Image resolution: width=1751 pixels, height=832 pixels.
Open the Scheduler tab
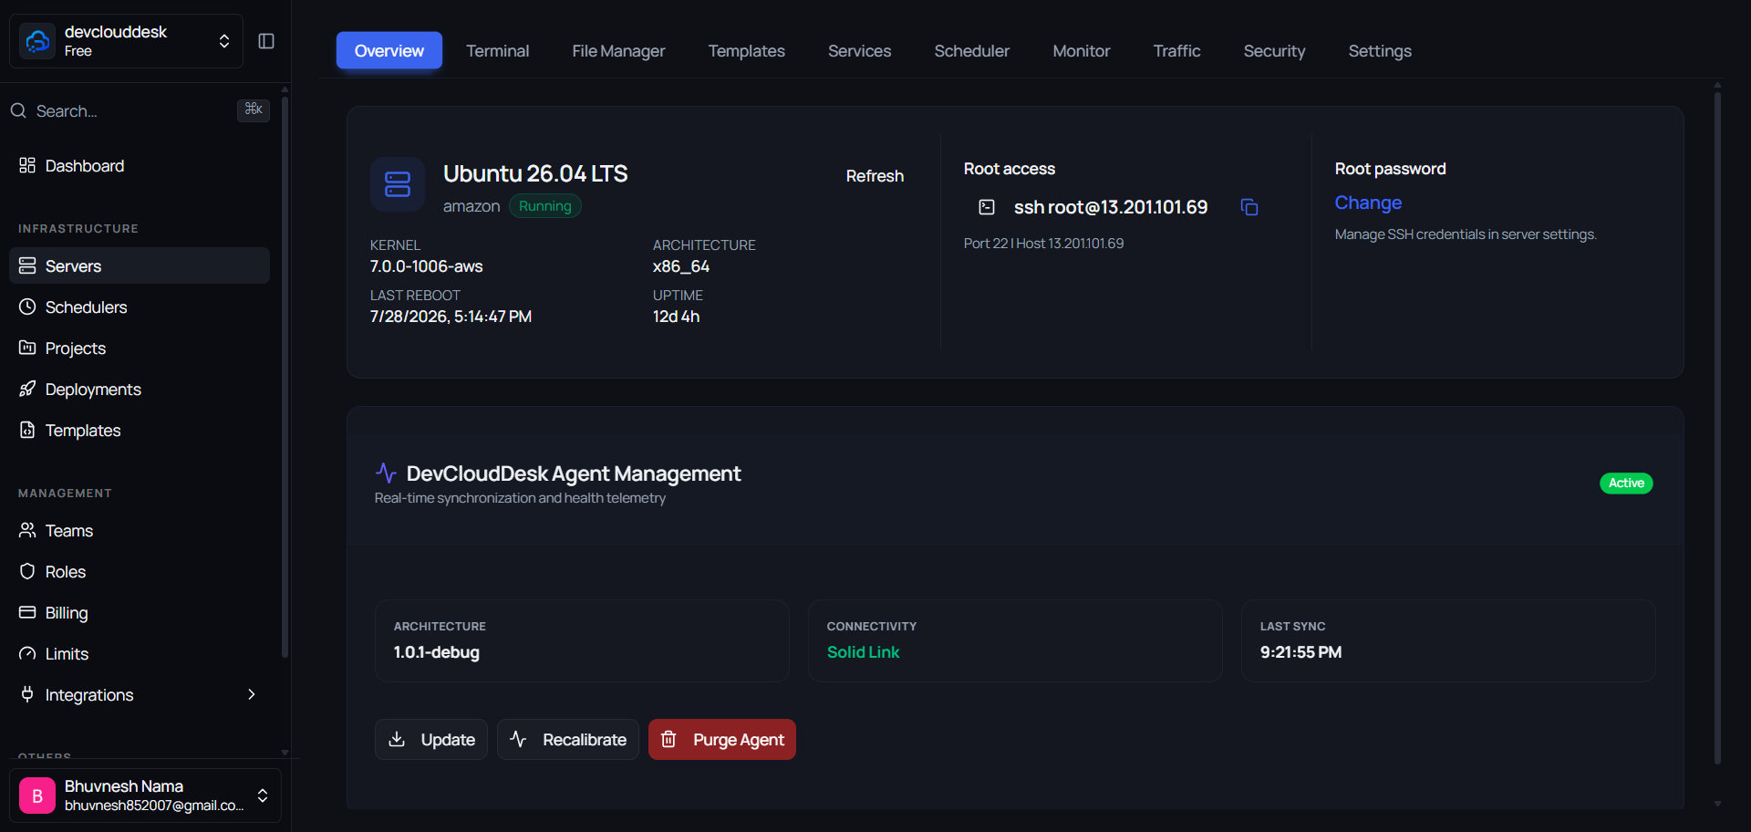972,50
